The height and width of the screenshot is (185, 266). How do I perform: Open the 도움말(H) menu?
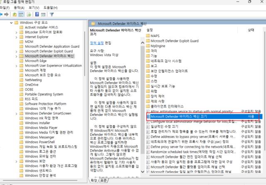tap(51, 8)
